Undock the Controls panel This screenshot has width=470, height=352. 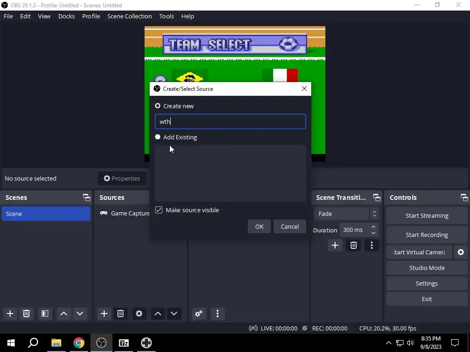[464, 197]
